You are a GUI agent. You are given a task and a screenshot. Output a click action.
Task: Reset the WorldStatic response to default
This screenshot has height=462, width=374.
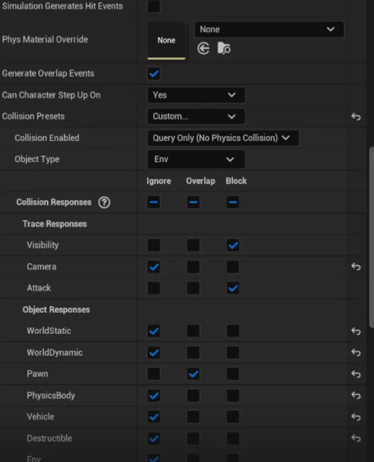click(356, 331)
